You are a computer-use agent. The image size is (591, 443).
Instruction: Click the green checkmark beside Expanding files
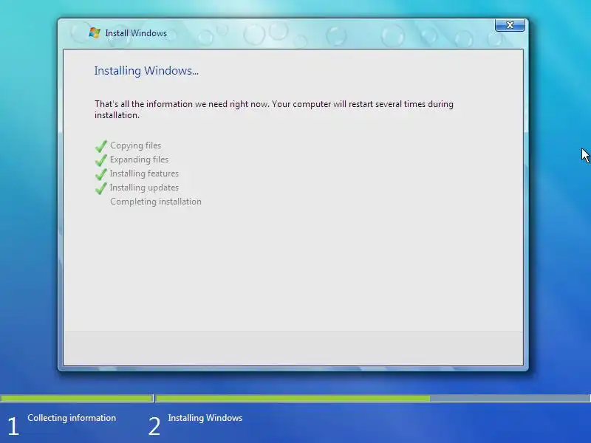pos(101,159)
